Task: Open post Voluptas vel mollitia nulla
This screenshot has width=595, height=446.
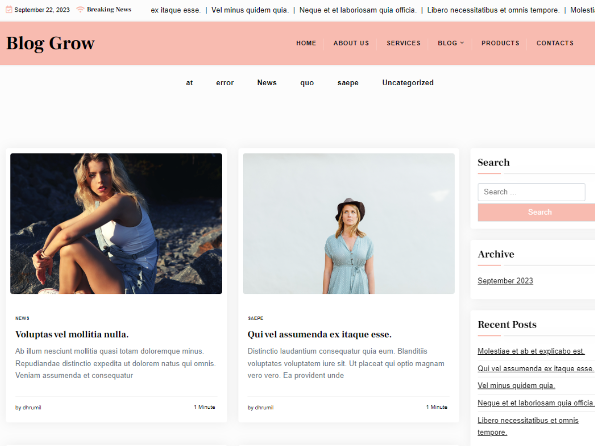Action: 72,334
